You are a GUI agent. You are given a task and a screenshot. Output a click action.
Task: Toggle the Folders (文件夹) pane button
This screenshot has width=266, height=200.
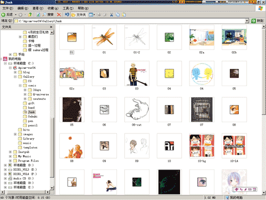click(79, 14)
